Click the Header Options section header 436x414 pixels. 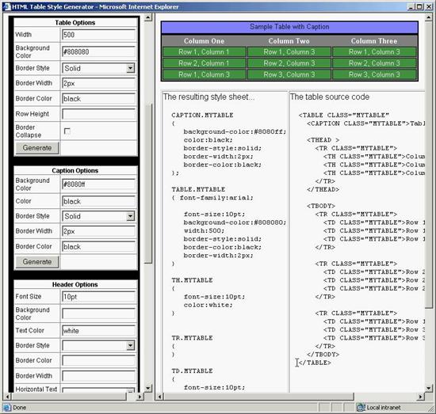(x=75, y=285)
